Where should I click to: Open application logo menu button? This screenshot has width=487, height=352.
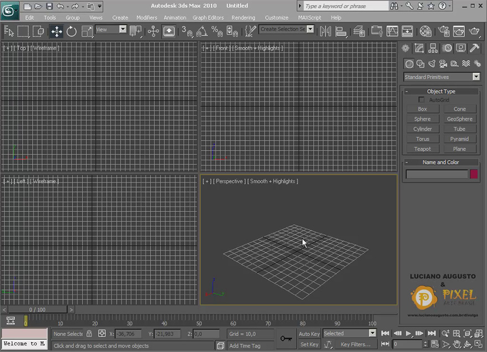pos(10,11)
